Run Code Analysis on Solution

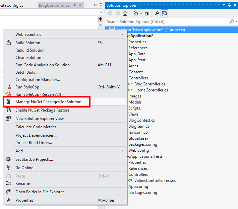click(x=43, y=65)
